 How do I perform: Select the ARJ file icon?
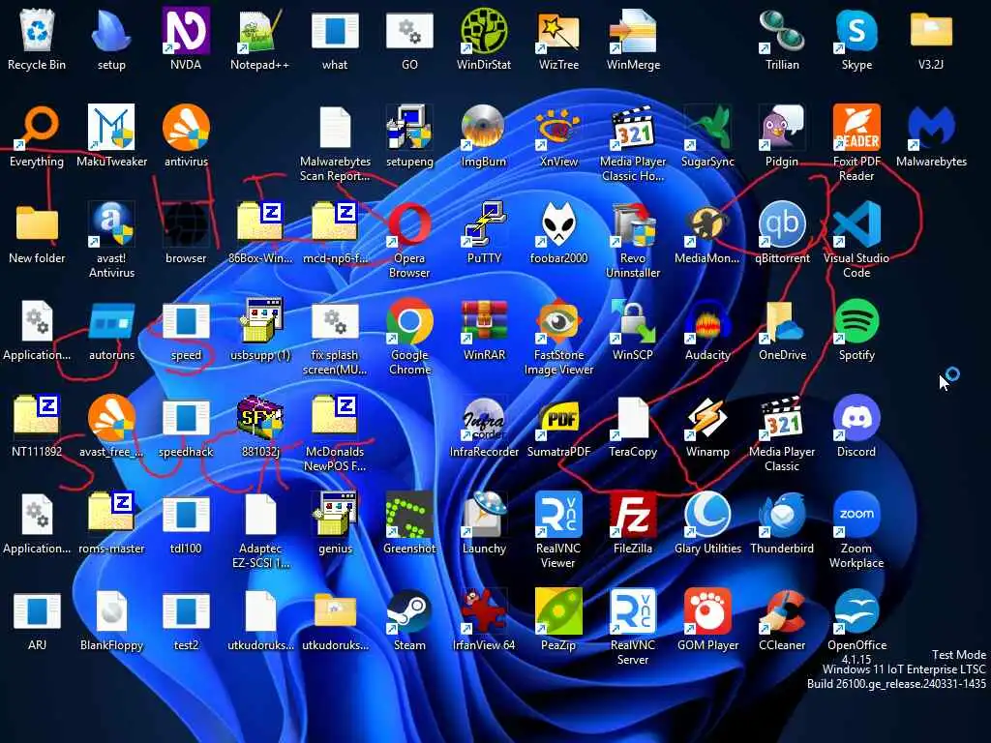click(x=37, y=611)
